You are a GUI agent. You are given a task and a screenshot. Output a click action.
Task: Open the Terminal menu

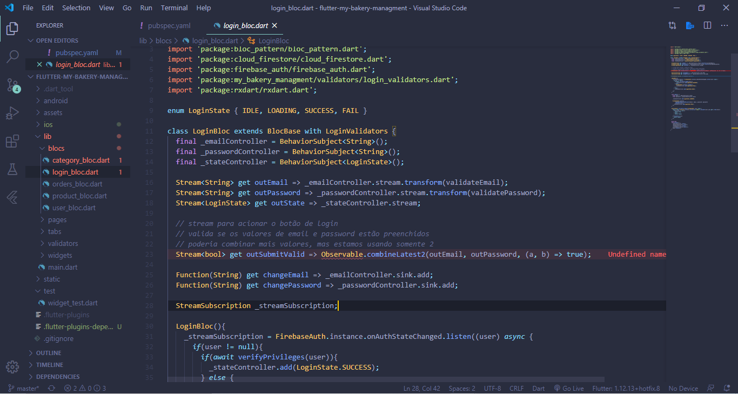tap(174, 8)
